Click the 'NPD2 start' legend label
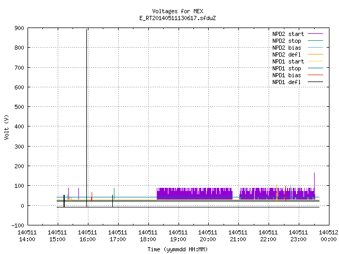 288,34
